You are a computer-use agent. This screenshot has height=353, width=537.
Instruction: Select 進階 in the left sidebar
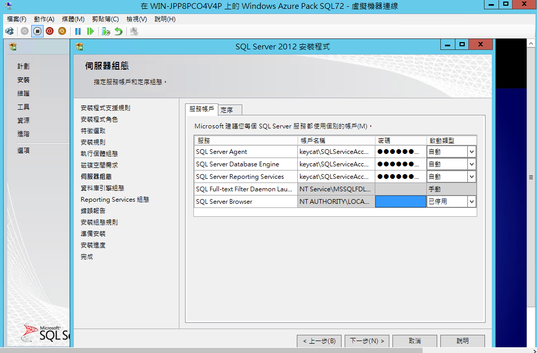23,134
